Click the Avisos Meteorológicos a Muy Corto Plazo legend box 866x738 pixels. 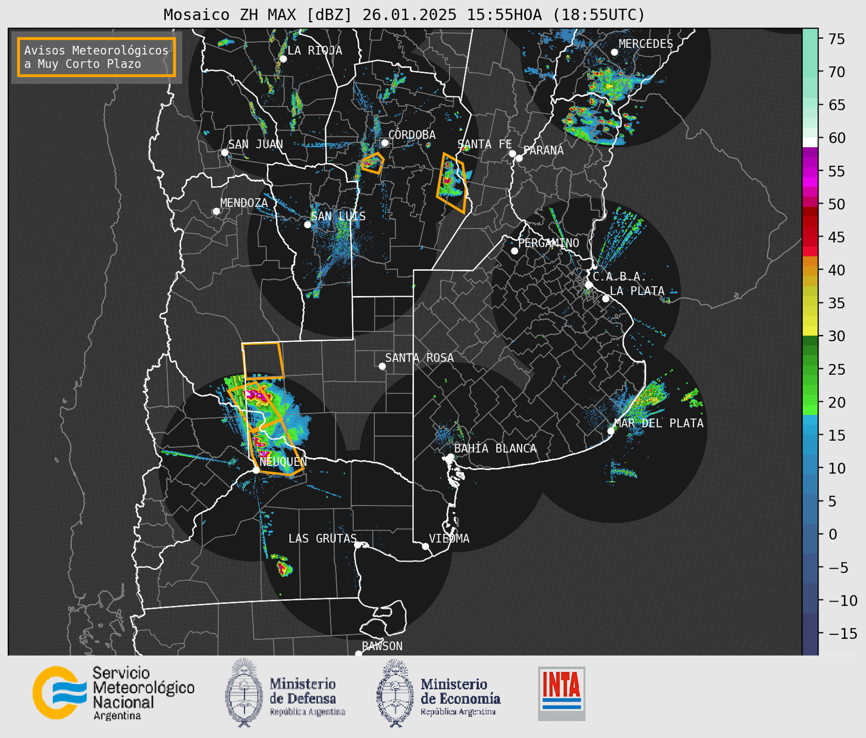tap(97, 57)
